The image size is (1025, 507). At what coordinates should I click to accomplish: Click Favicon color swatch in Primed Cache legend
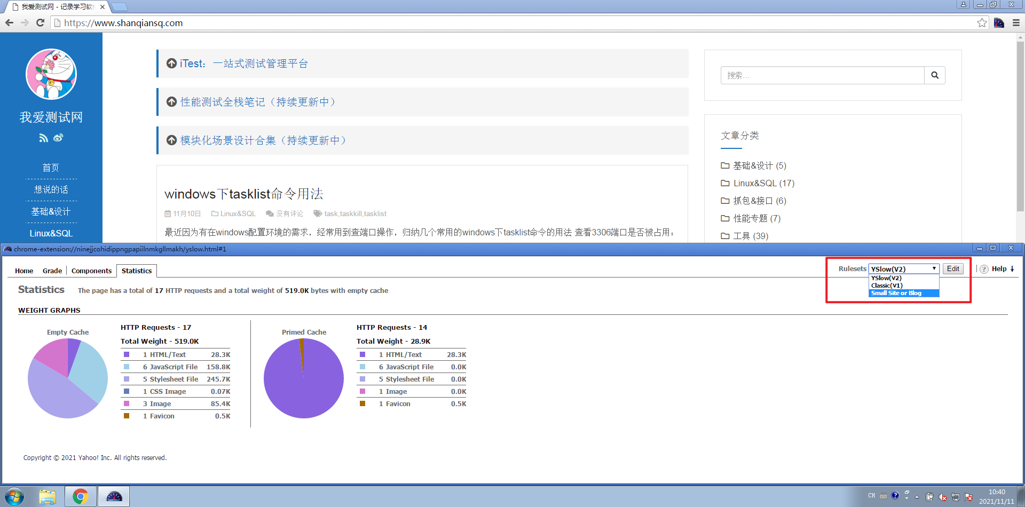coord(362,403)
